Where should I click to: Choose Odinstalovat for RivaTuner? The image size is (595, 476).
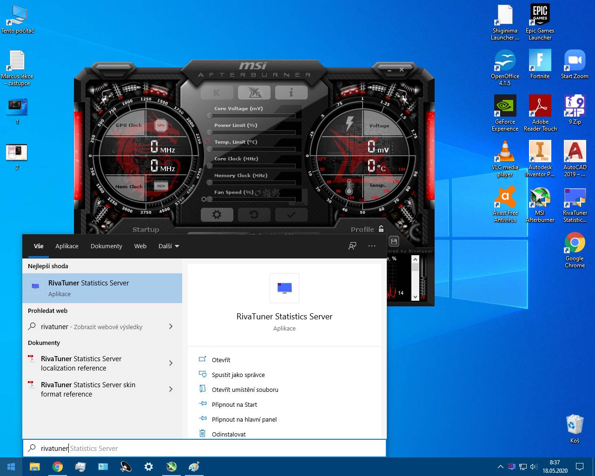[229, 434]
